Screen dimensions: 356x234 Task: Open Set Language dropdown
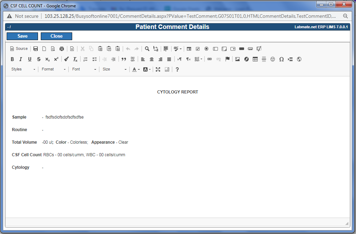[198, 59]
